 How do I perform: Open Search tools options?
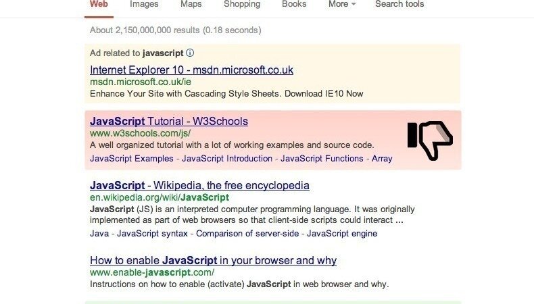tap(399, 4)
